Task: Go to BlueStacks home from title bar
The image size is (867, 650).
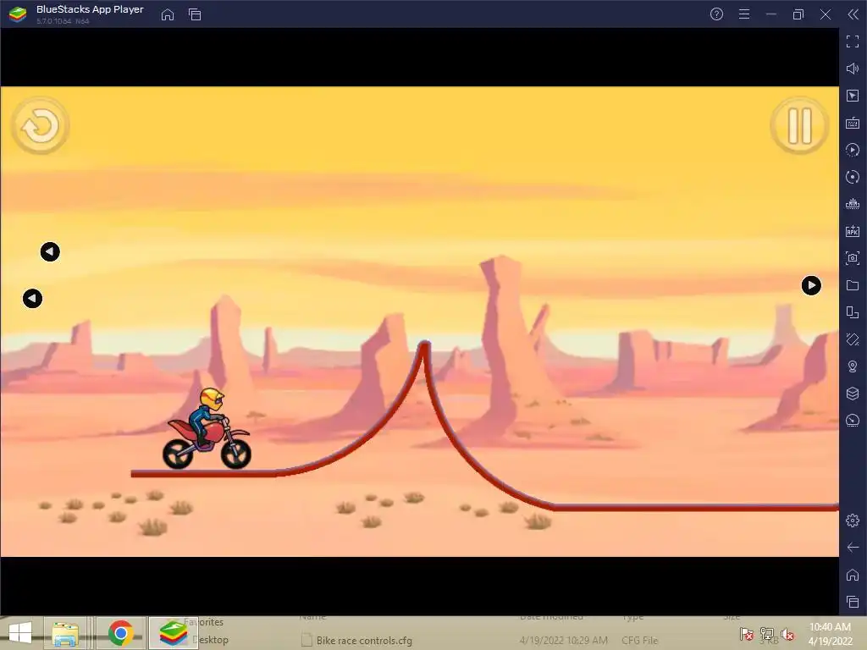Action: pyautogui.click(x=168, y=14)
